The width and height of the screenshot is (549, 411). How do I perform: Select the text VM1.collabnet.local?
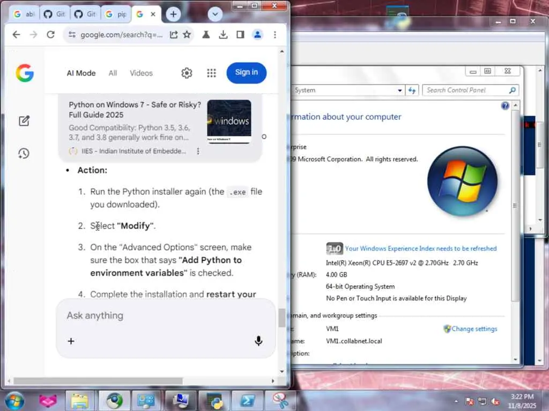point(354,341)
